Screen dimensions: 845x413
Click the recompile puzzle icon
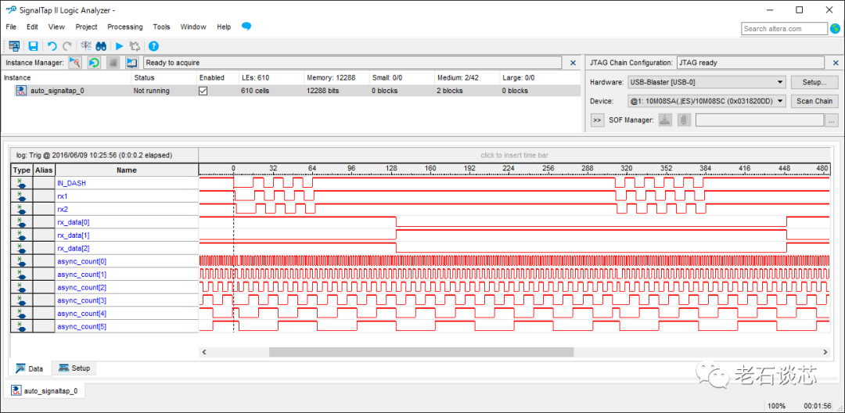(x=135, y=46)
